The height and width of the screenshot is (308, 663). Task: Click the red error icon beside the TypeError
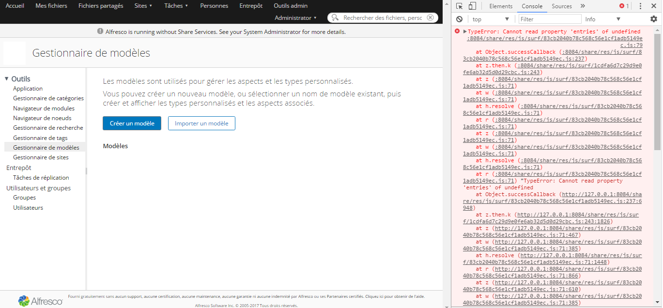[457, 31]
